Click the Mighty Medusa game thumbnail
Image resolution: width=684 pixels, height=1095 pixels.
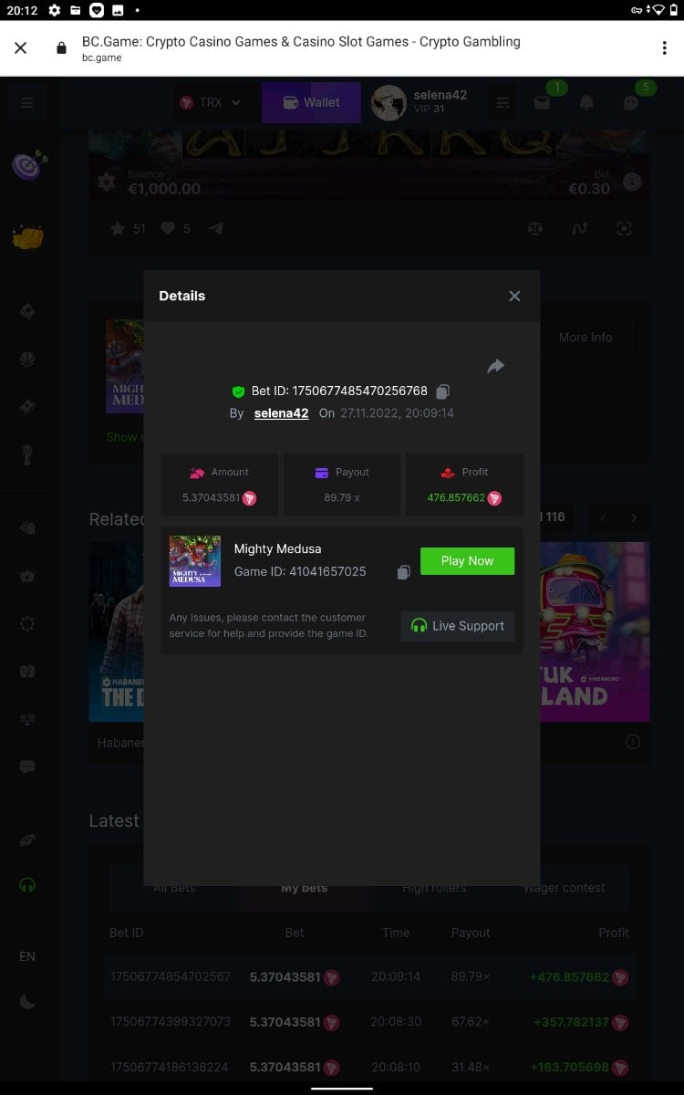click(195, 561)
